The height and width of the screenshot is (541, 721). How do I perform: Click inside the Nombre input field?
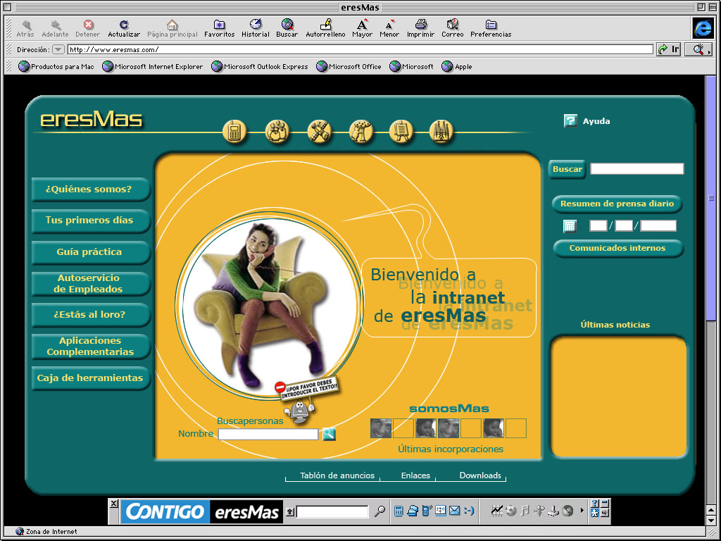(268, 435)
